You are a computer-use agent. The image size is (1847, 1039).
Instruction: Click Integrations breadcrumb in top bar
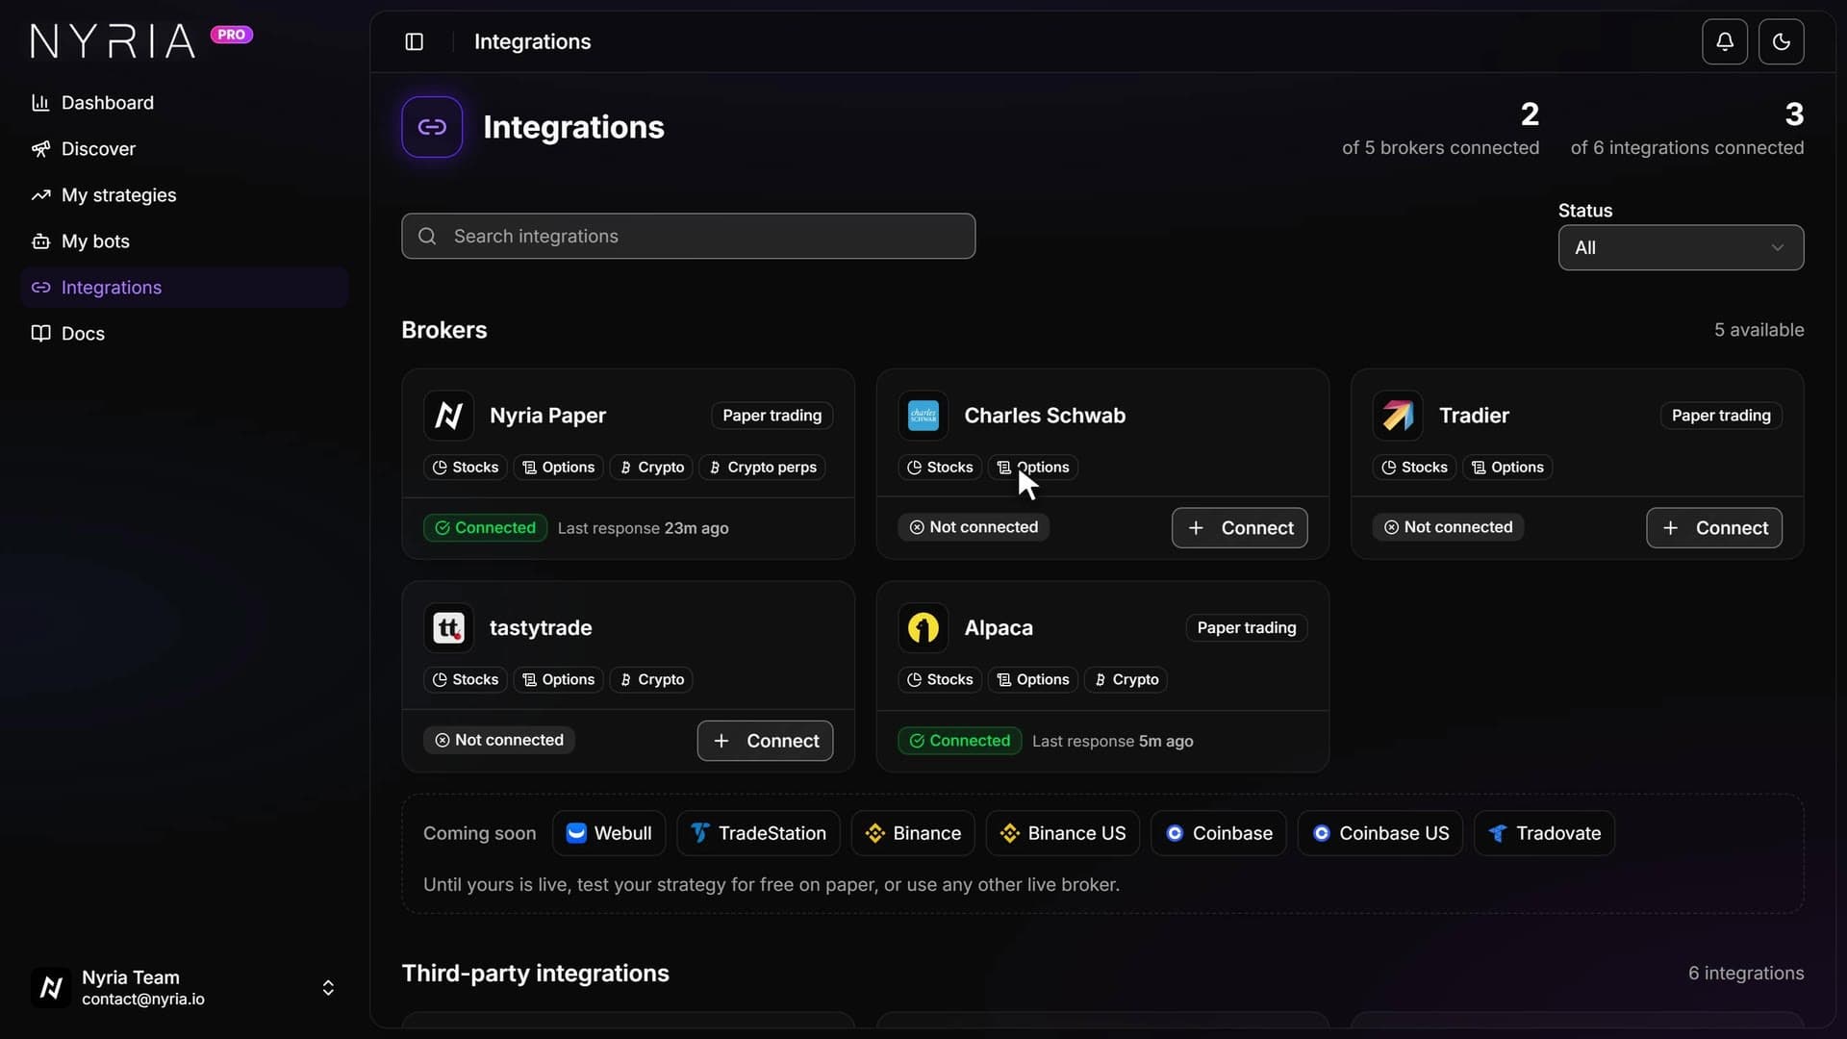pos(533,41)
